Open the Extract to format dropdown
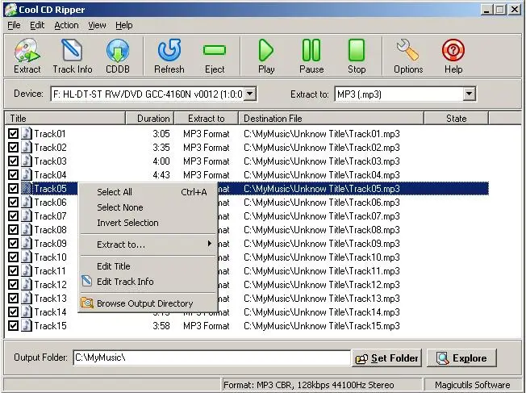 click(470, 94)
